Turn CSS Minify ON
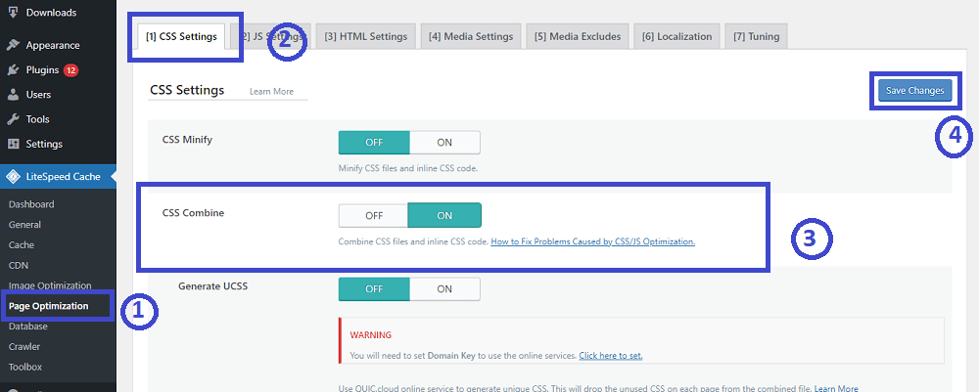 point(444,142)
